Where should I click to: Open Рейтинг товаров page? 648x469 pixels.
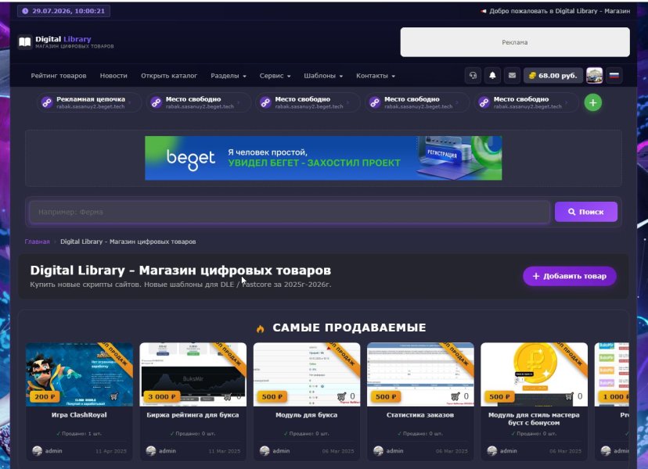(59, 76)
